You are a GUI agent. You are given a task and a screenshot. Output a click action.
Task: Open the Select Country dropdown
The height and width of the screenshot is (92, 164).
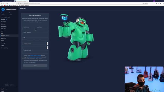click(35, 43)
